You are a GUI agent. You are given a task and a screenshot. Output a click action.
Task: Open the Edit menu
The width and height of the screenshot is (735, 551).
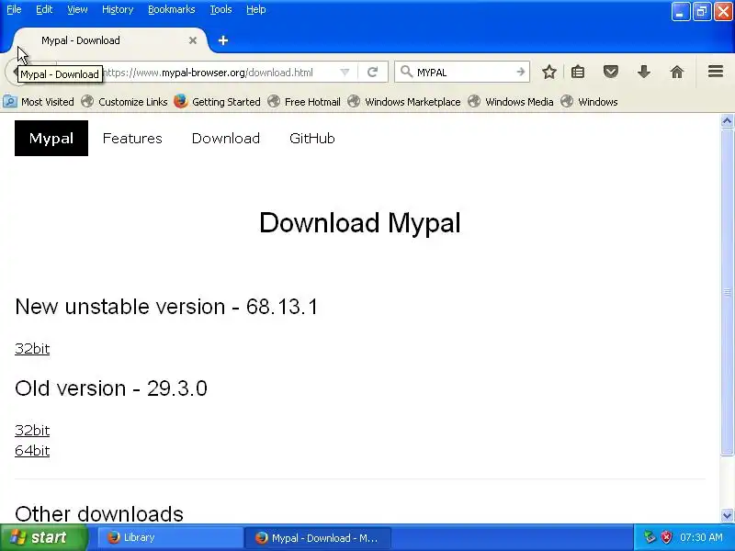pos(44,9)
